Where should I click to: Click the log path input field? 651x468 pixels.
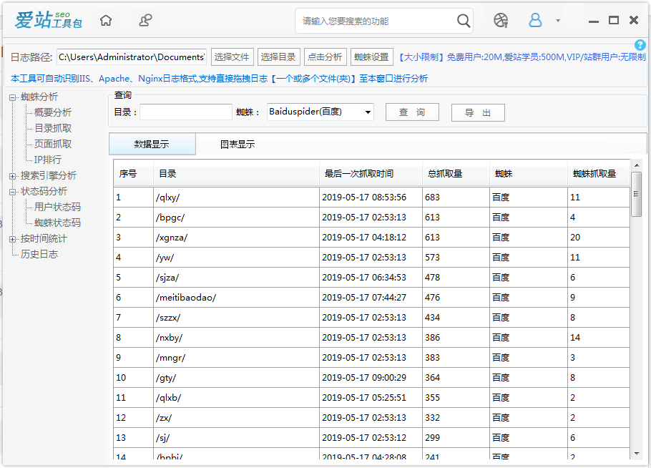(x=132, y=57)
